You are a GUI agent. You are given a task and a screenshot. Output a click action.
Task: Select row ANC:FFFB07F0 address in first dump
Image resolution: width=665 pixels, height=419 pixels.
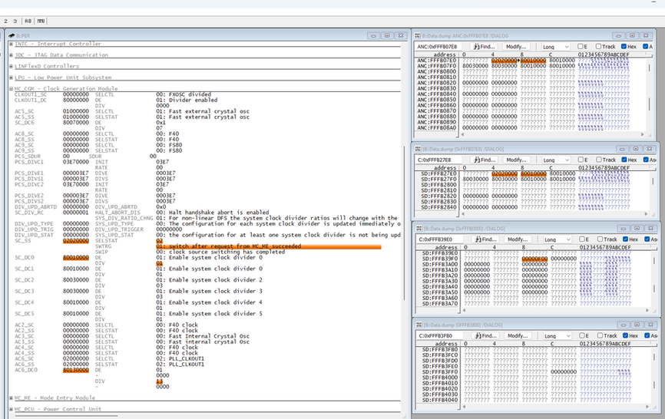[436, 66]
